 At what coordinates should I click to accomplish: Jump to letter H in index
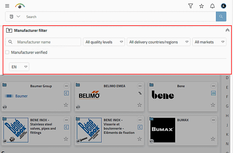227,116
